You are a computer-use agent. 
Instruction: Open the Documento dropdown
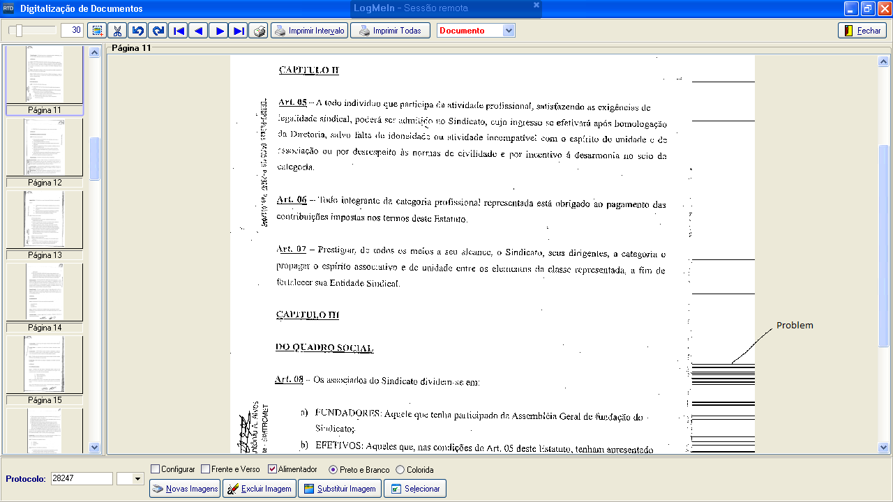(x=509, y=31)
